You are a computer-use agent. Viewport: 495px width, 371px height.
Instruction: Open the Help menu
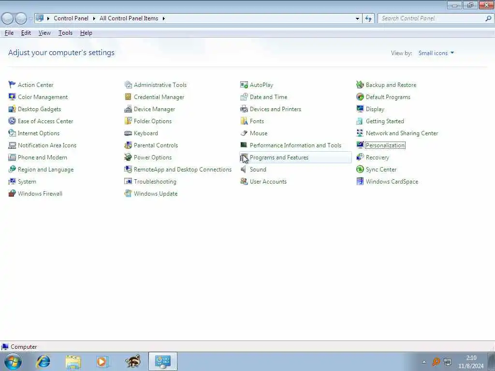pos(86,33)
